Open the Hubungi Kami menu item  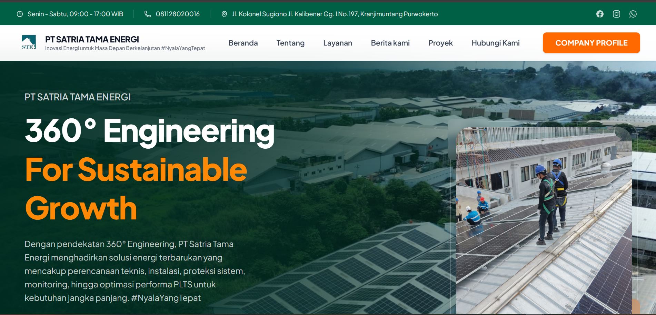click(496, 43)
